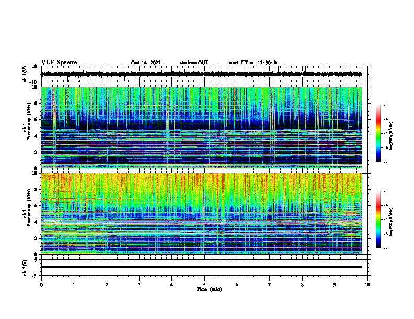
Task: Click the ch.3(V) flat black trace
Action: click(201, 267)
